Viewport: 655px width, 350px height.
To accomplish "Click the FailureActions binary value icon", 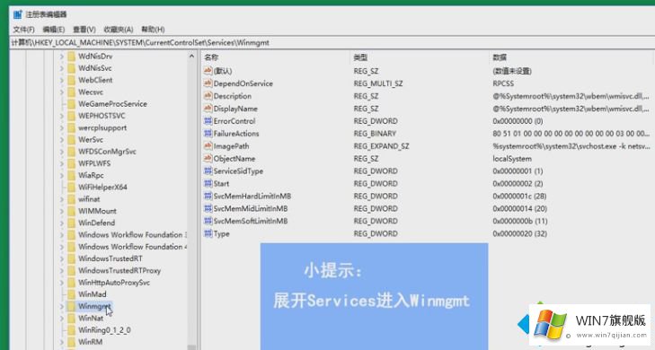I will (208, 134).
